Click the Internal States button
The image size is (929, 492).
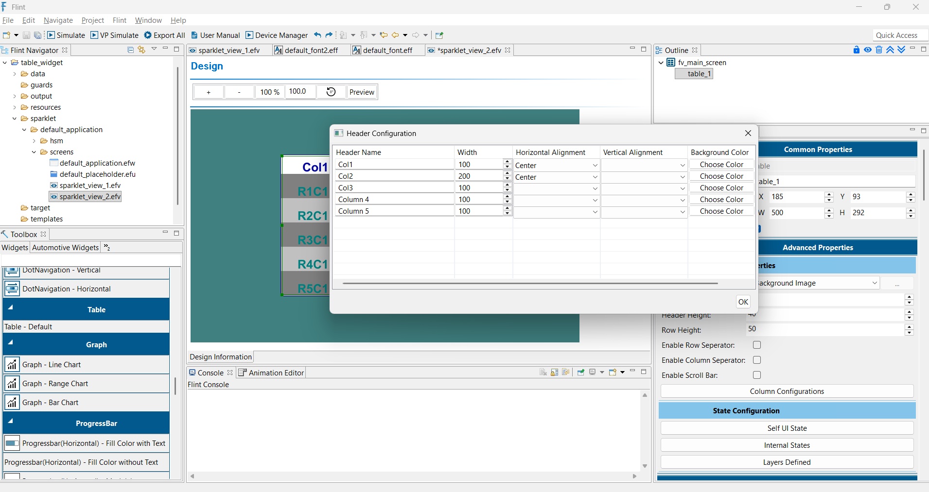[787, 445]
